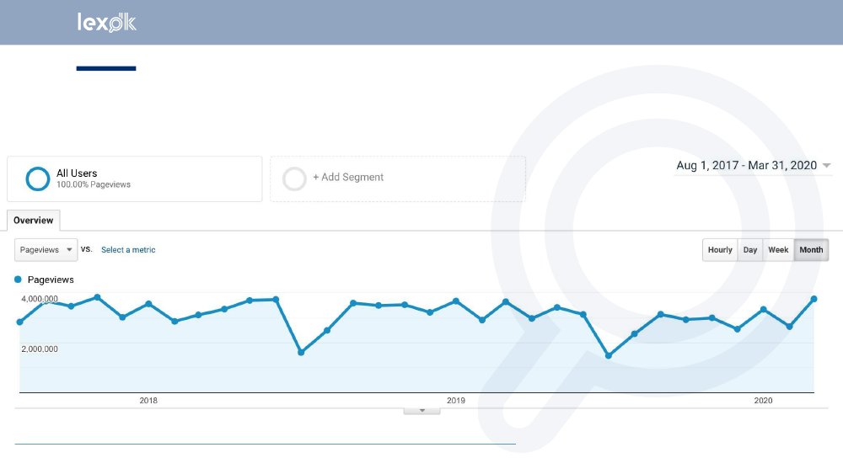The width and height of the screenshot is (843, 474).
Task: Click the Select a metric link
Action: (128, 250)
